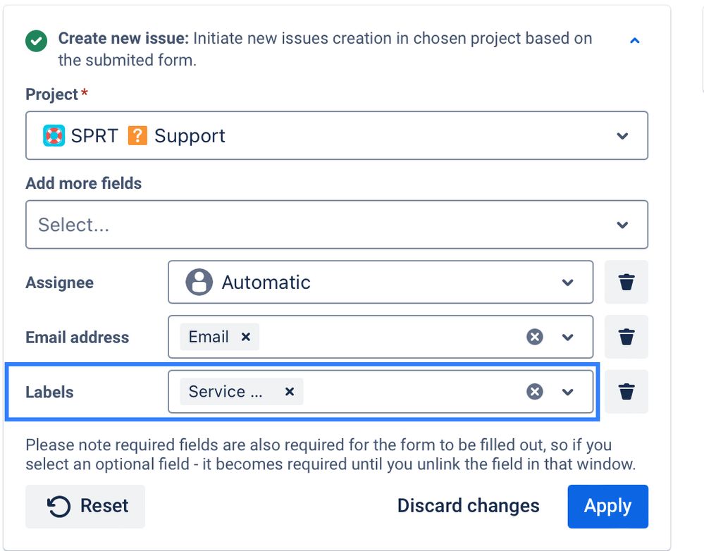
Task: Delete the Assignee field row
Action: click(626, 283)
